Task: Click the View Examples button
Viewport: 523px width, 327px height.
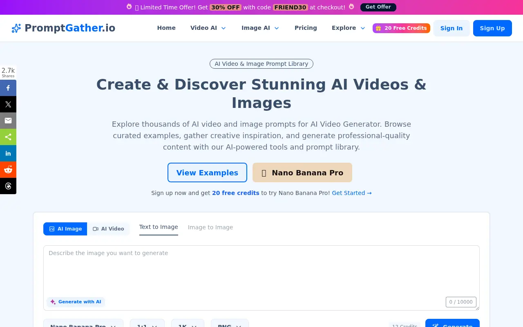Action: click(207, 172)
